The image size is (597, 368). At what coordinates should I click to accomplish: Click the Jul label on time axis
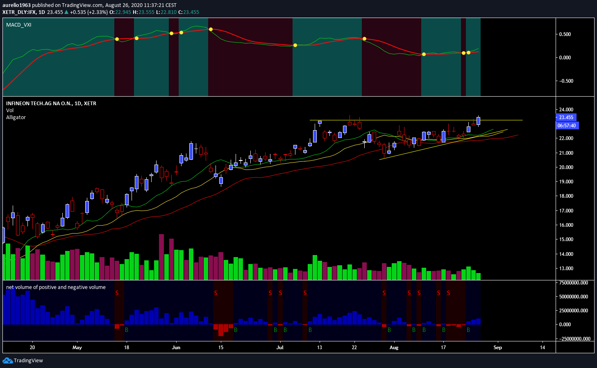280,348
